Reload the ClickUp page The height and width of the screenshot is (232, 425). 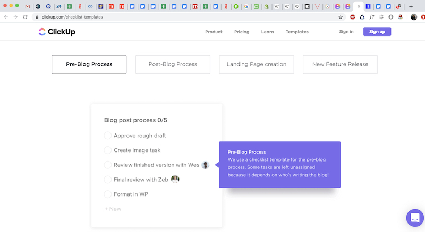coord(25,17)
